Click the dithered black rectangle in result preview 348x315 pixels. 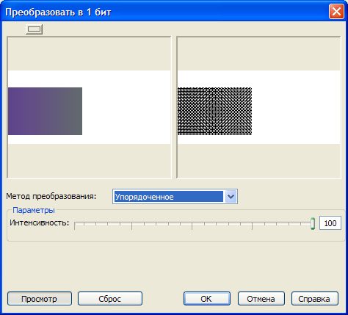point(214,111)
